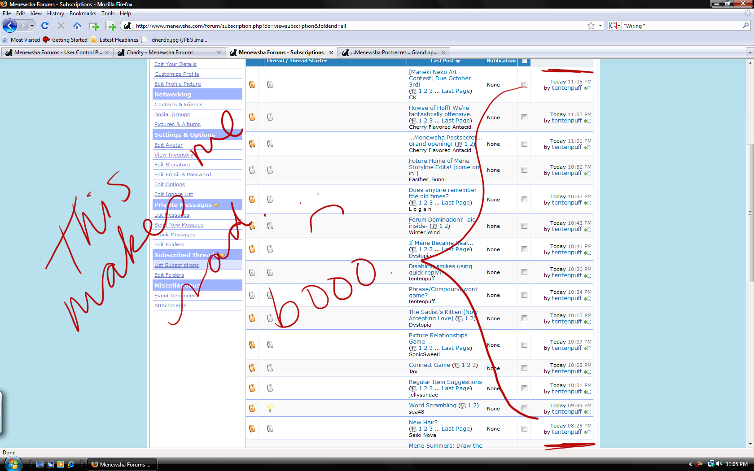Check box for New Hair thread
This screenshot has width=754, height=471.
click(524, 428)
